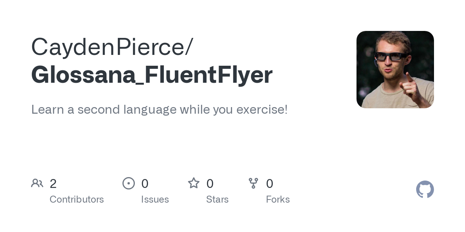The height and width of the screenshot is (232, 465).
Task: Click the zero count above Issues
Action: click(145, 184)
